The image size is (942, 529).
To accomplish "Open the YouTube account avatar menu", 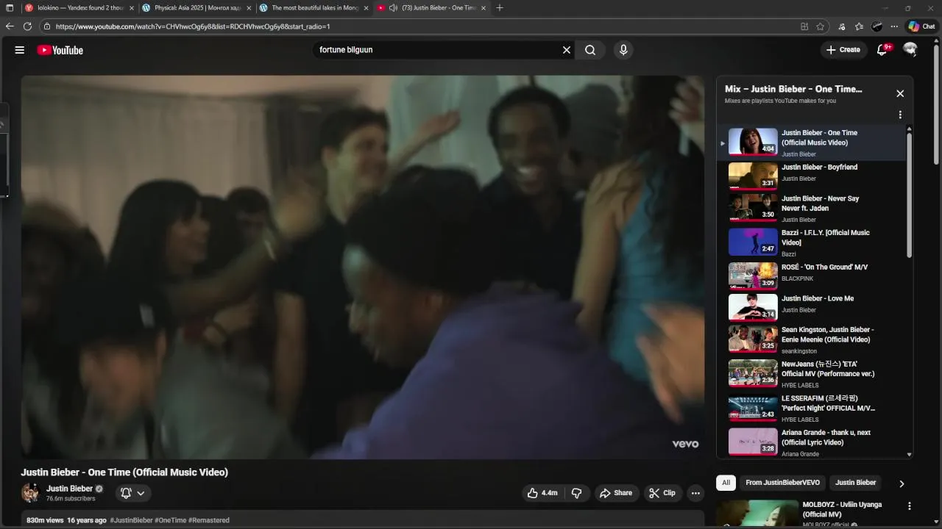I will [x=910, y=49].
